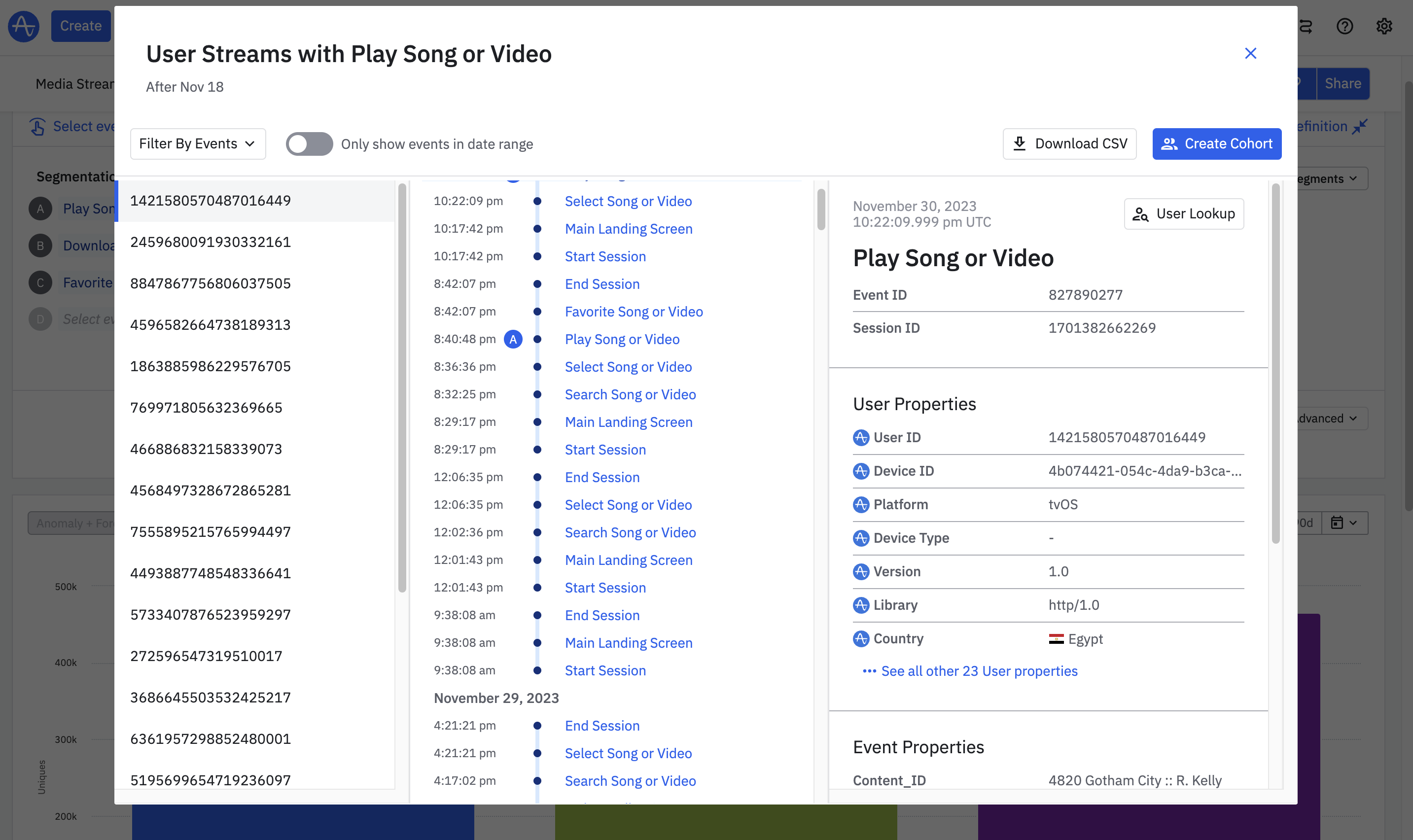The image size is (1413, 840).
Task: Click the Amplitude icon beside Country property
Action: coord(860,638)
